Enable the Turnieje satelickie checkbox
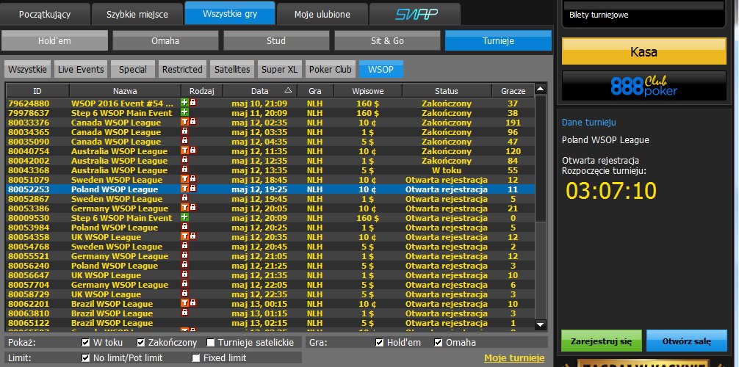Image resolution: width=739 pixels, height=367 pixels. pos(211,343)
